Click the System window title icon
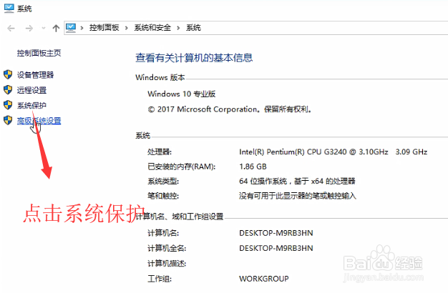 click(x=9, y=9)
